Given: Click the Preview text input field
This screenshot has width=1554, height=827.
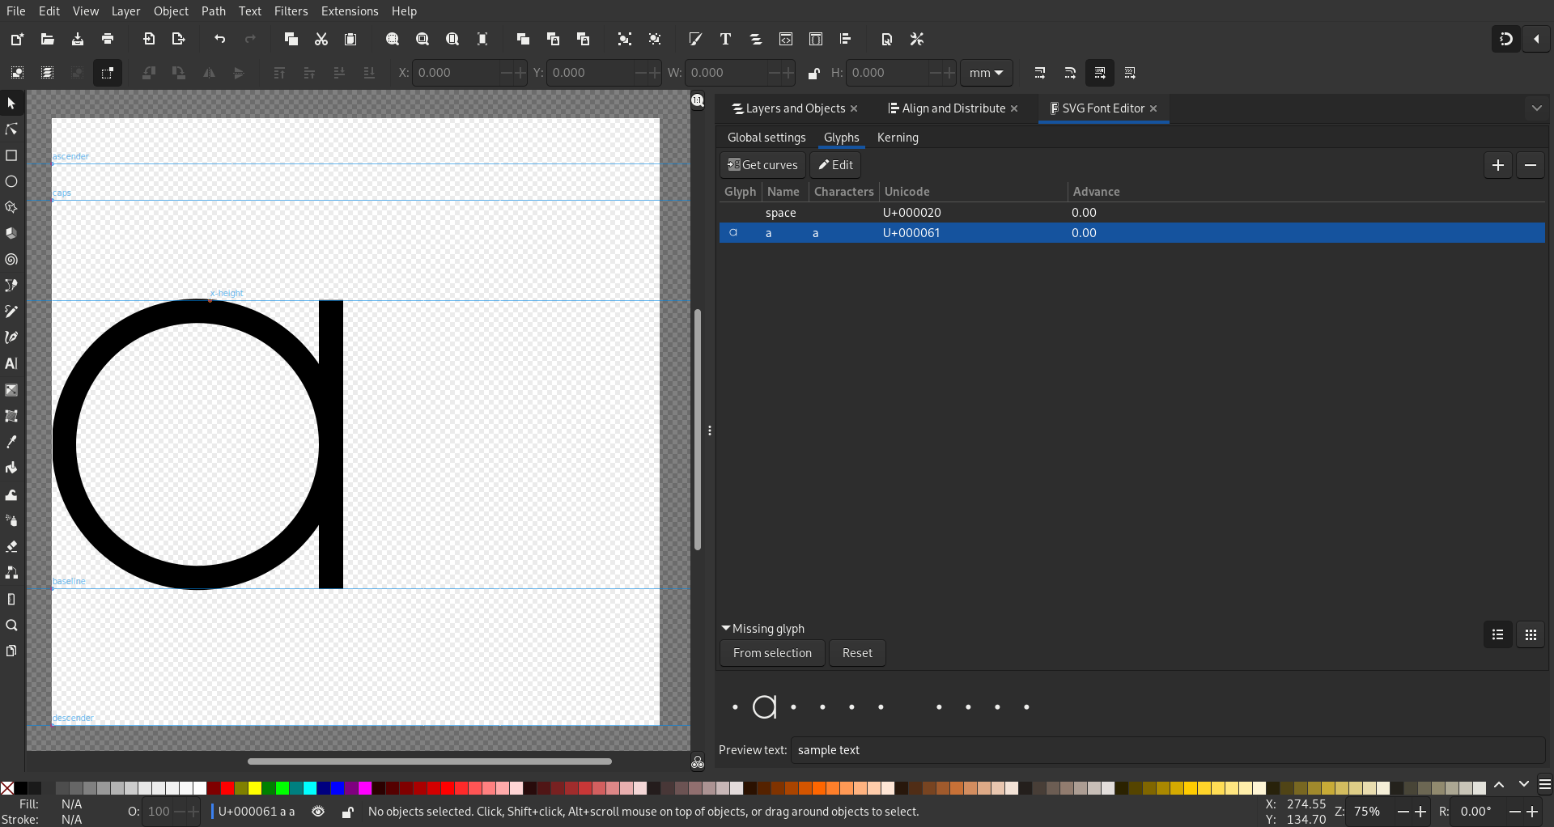Looking at the screenshot, I should pos(1168,750).
